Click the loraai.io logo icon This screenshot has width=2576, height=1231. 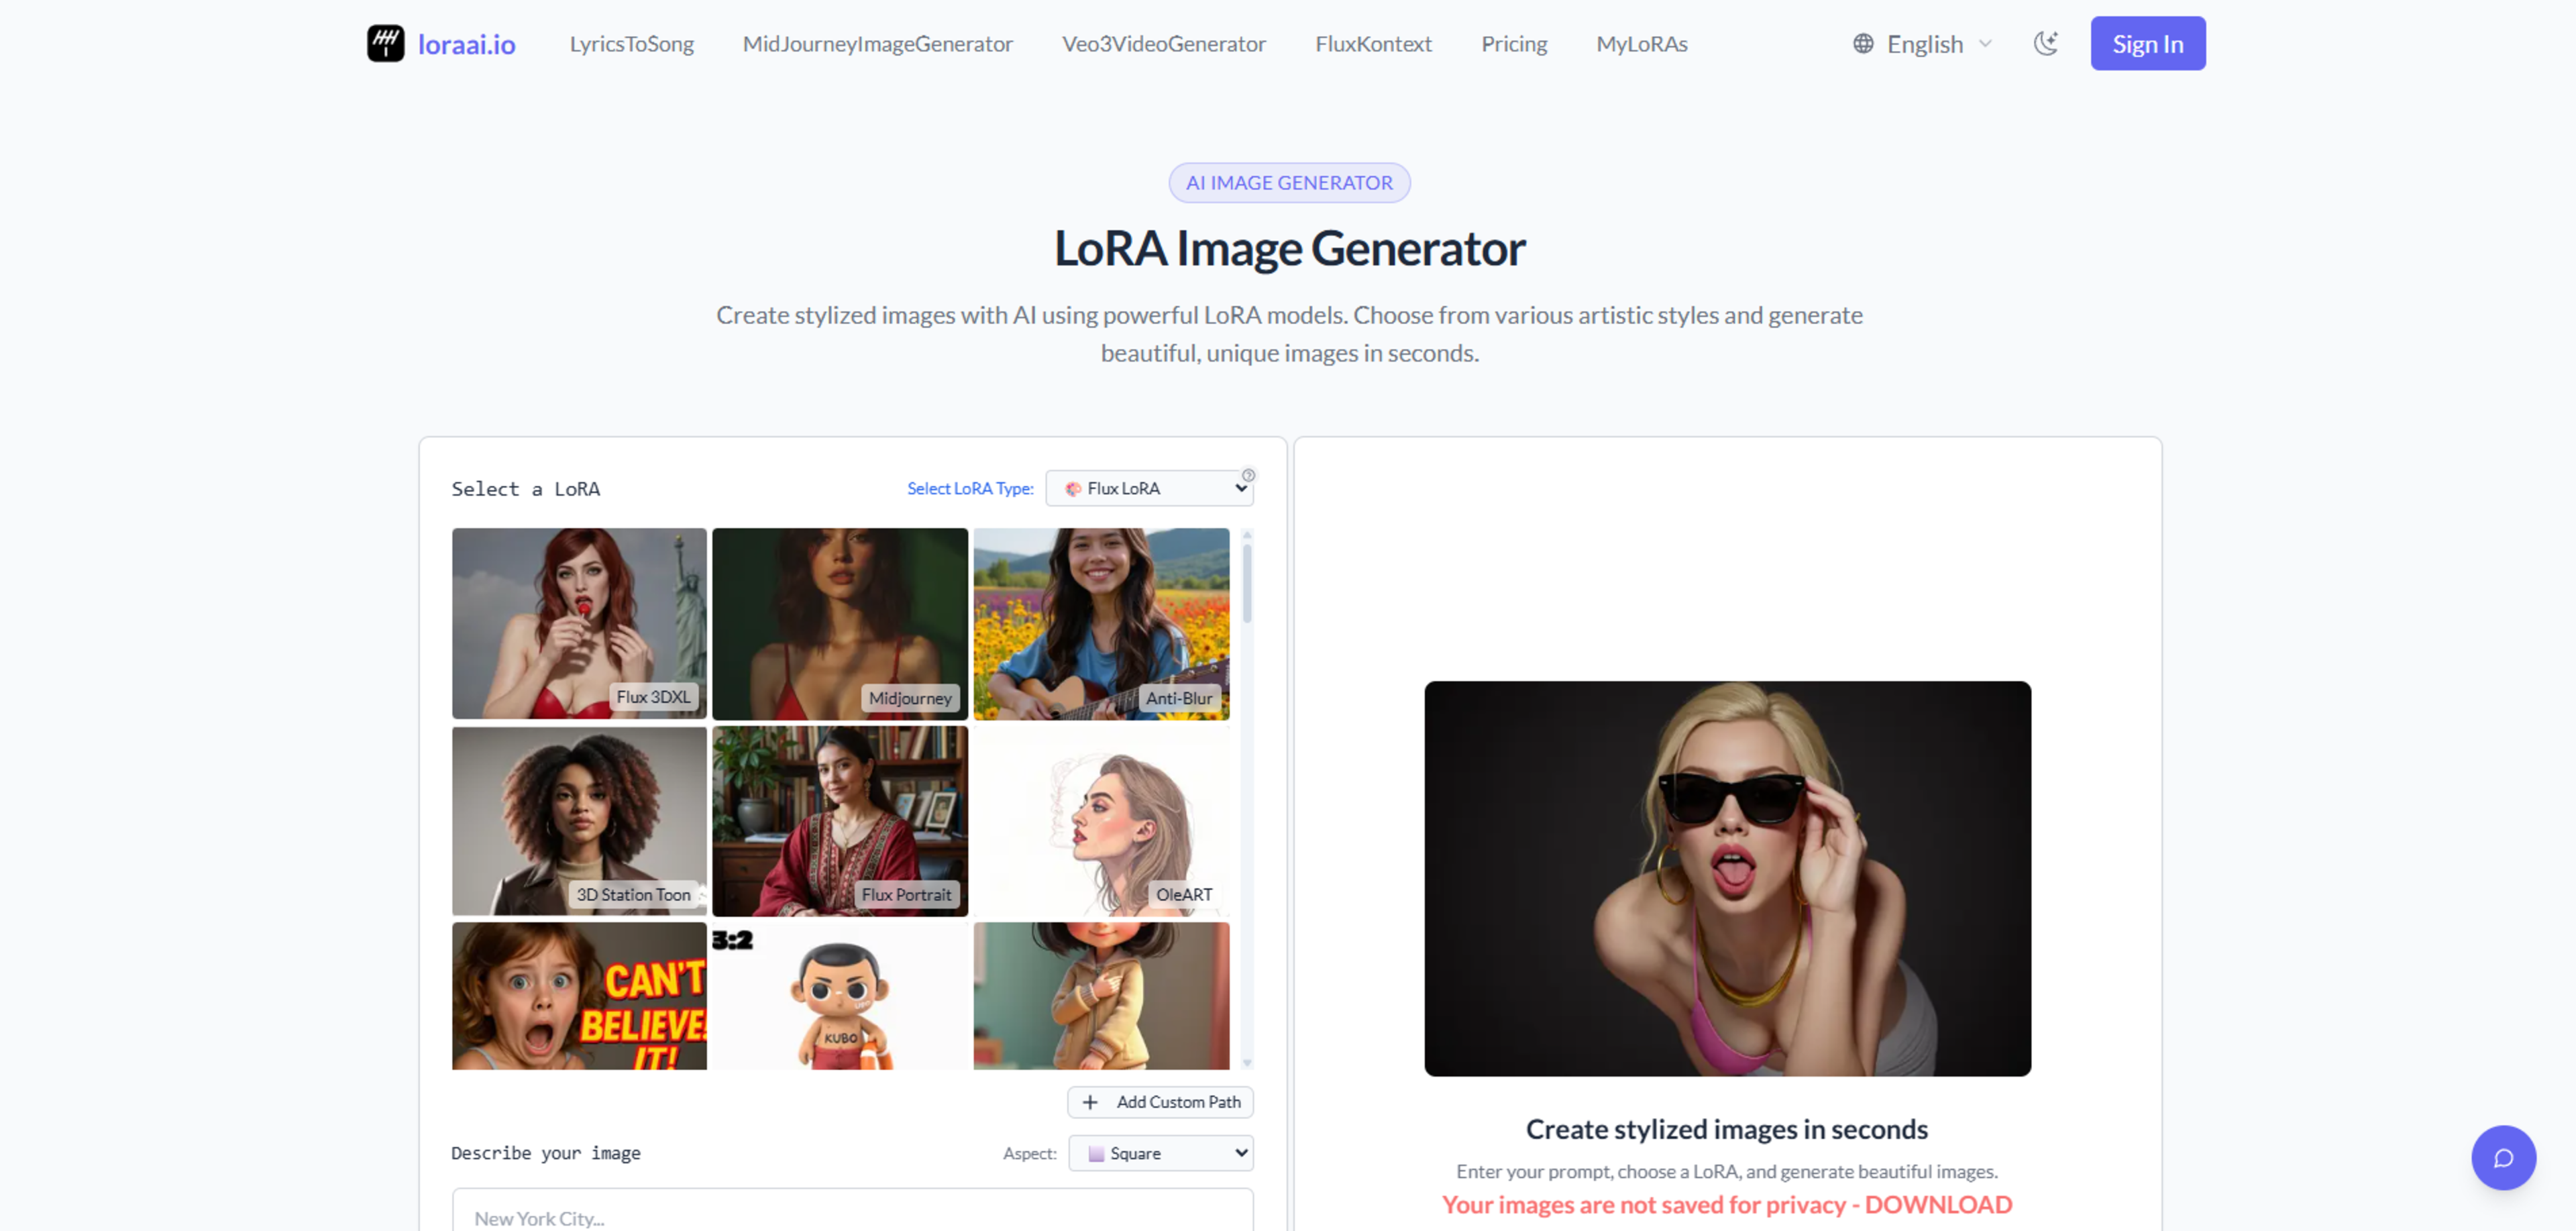pyautogui.click(x=385, y=44)
